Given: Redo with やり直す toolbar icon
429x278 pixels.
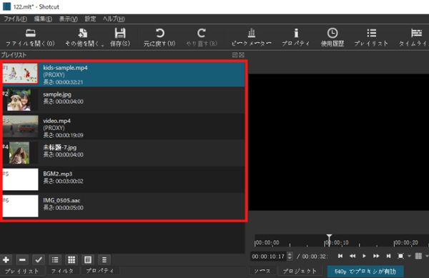Looking at the screenshot, I should point(202,37).
